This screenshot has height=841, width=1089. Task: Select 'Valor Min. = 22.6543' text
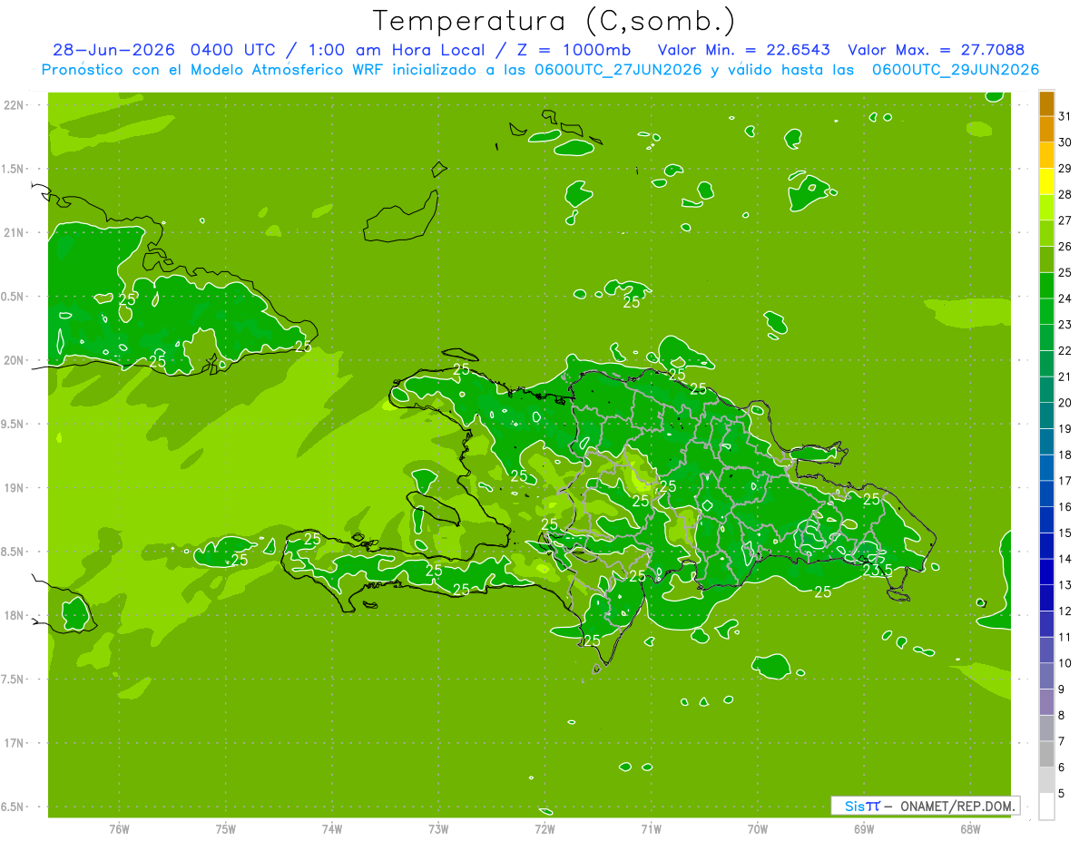[x=744, y=50]
